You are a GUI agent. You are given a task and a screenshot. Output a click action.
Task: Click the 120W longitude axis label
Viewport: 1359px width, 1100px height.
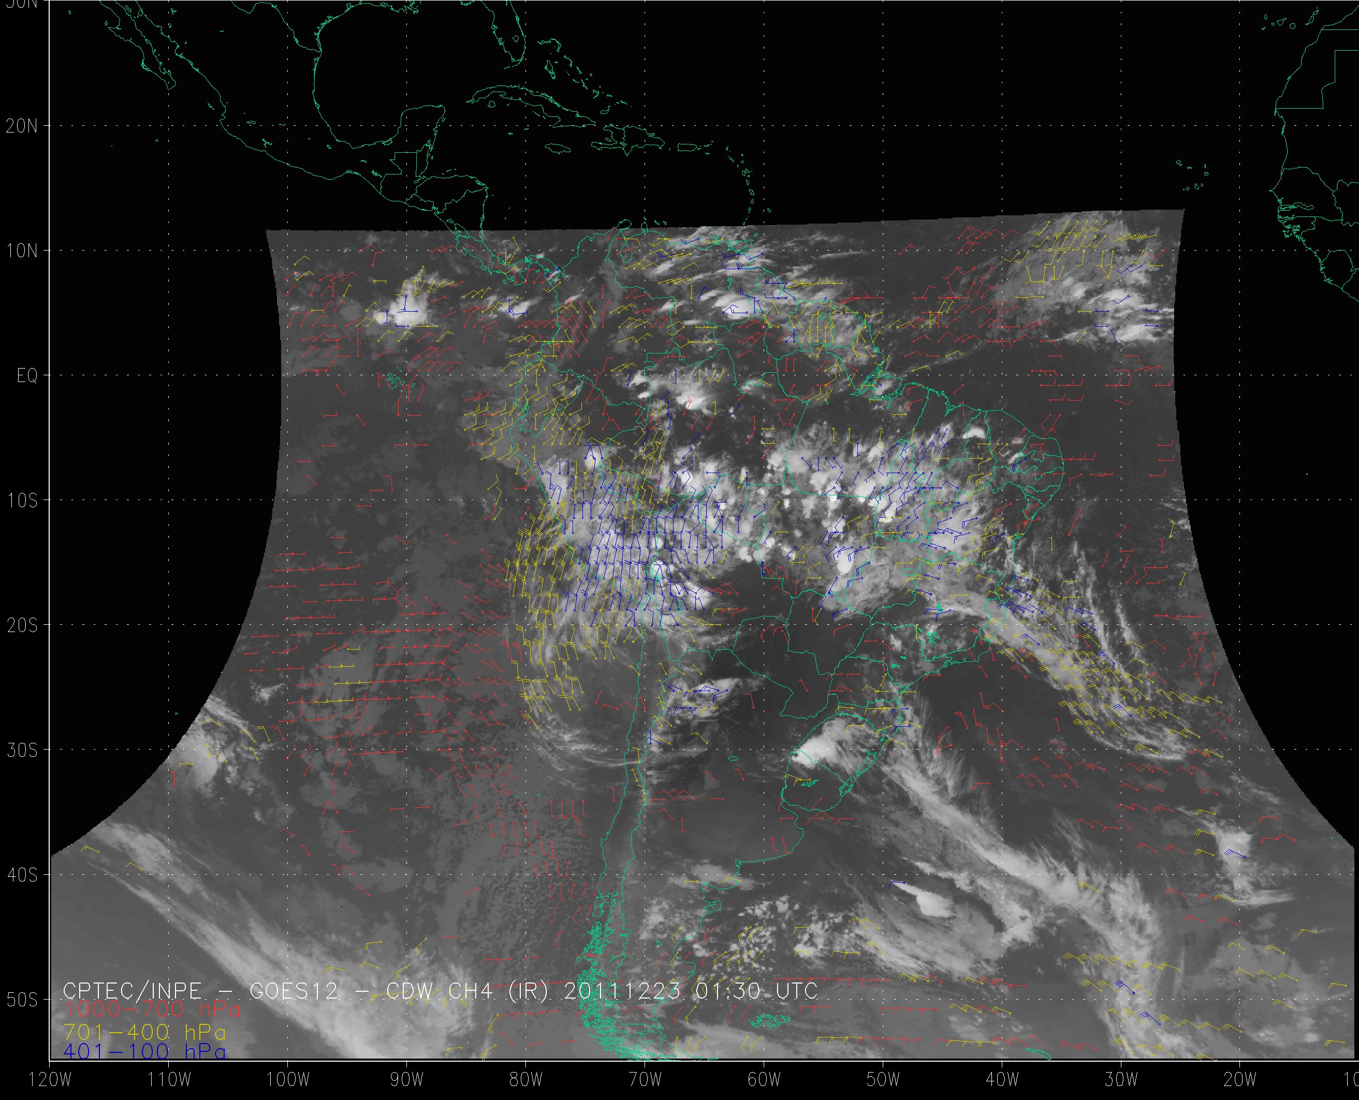click(50, 1080)
